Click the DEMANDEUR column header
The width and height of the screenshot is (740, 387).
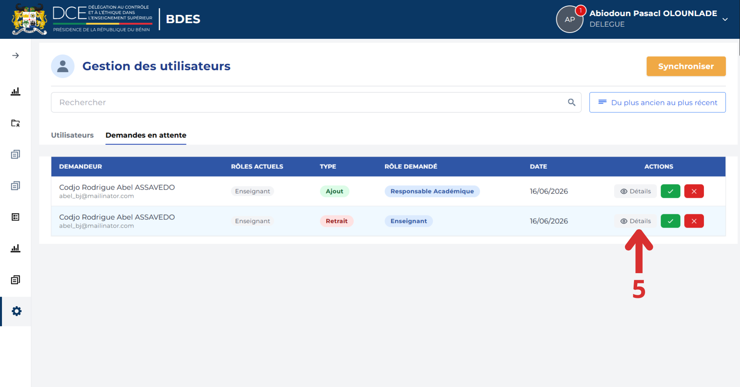[x=80, y=166]
